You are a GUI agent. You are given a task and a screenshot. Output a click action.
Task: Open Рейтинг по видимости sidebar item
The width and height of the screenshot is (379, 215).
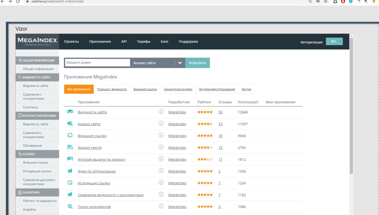pos(40,201)
